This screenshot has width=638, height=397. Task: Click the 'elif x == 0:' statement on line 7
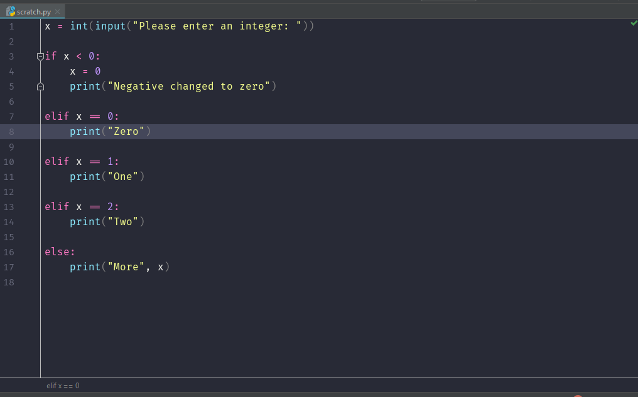click(82, 116)
